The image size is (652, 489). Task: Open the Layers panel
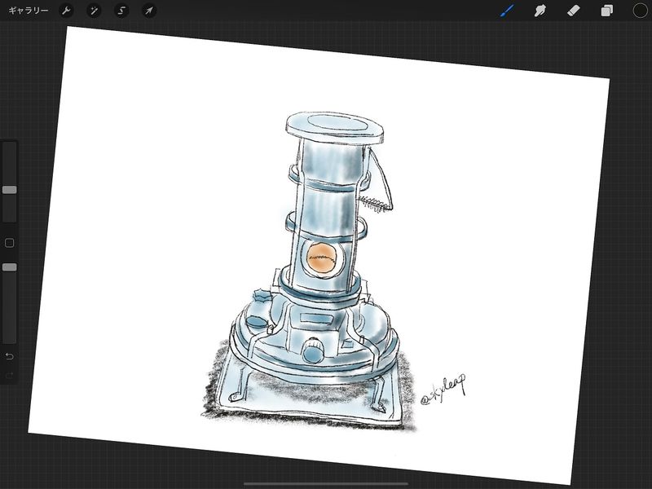[607, 11]
